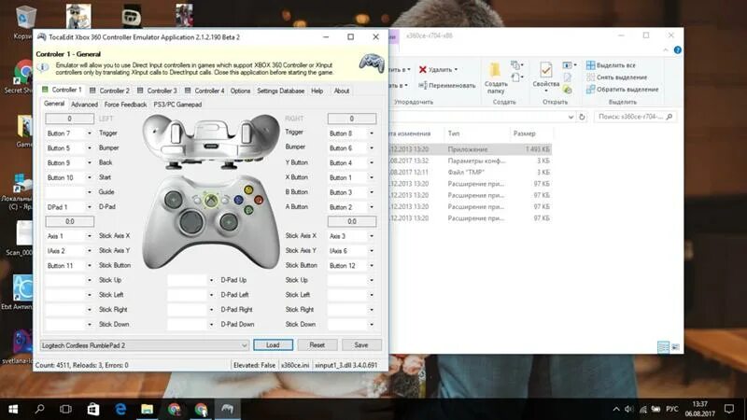Screen dimensions: 747x420
Task: Click the x360ce.ini status bar entry
Action: pos(295,365)
